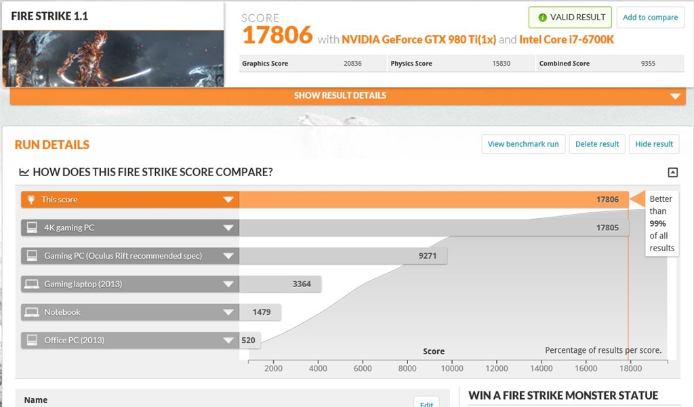The image size is (694, 407).
Task: Expand the 4K gaming PC dropdown arrow
Action: [228, 228]
